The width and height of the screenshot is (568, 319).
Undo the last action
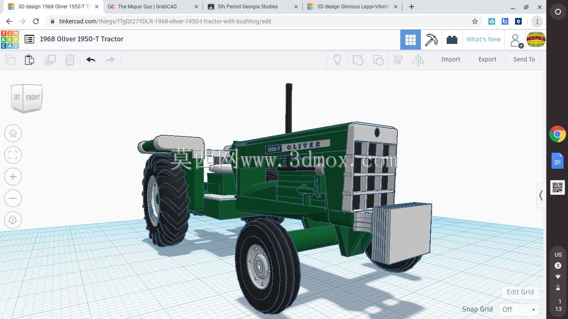(x=91, y=60)
